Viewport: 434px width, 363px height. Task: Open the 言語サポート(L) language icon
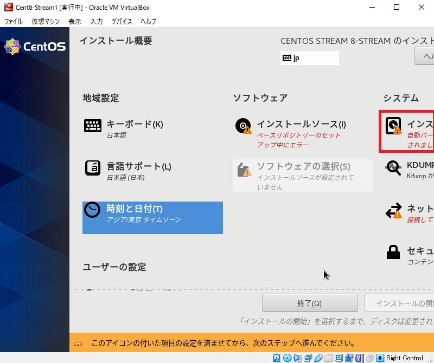tap(93, 168)
